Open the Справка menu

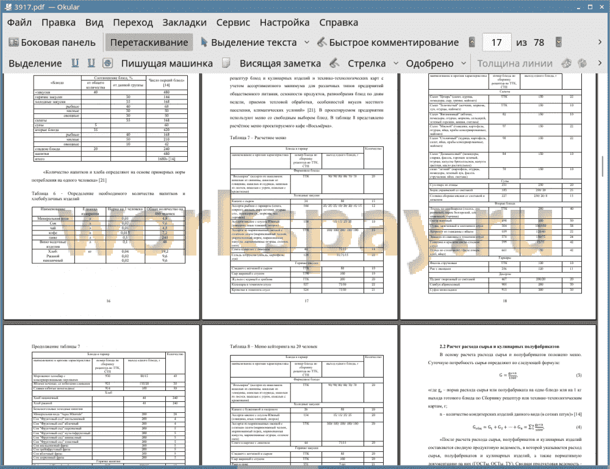pyautogui.click(x=339, y=23)
